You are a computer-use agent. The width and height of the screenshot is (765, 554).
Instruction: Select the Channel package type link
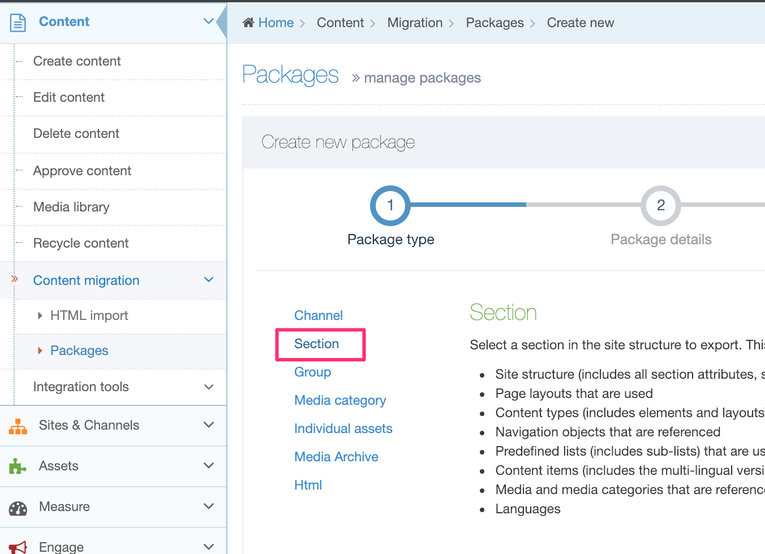pos(319,315)
